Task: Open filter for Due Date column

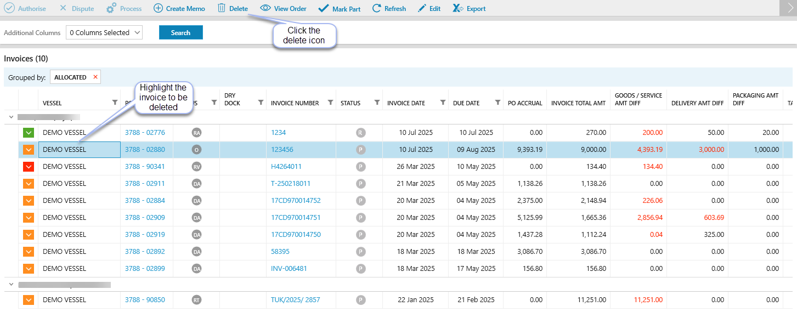Action: [498, 102]
